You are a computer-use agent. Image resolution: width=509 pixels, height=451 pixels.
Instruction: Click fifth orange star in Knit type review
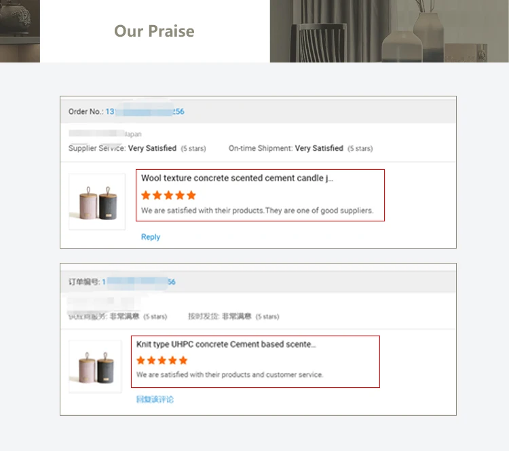point(183,361)
